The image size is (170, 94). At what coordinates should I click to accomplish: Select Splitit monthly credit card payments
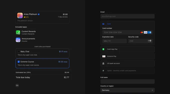(x=127, y=71)
